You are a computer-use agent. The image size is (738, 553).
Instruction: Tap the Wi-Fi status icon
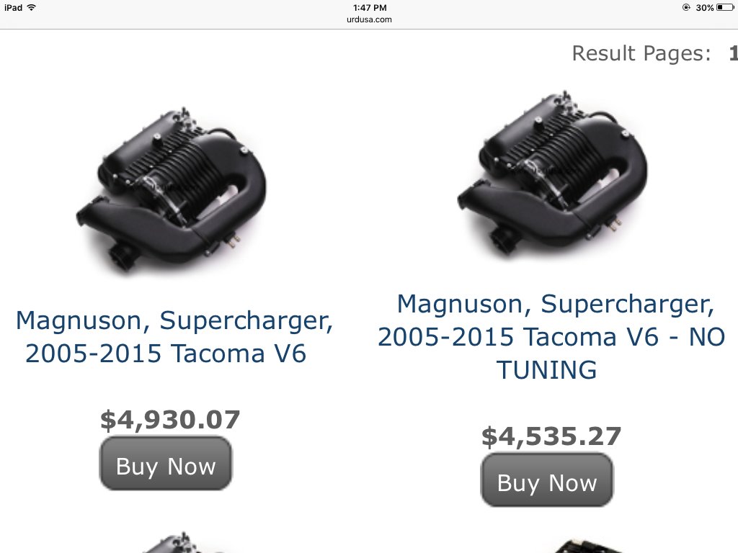click(32, 7)
